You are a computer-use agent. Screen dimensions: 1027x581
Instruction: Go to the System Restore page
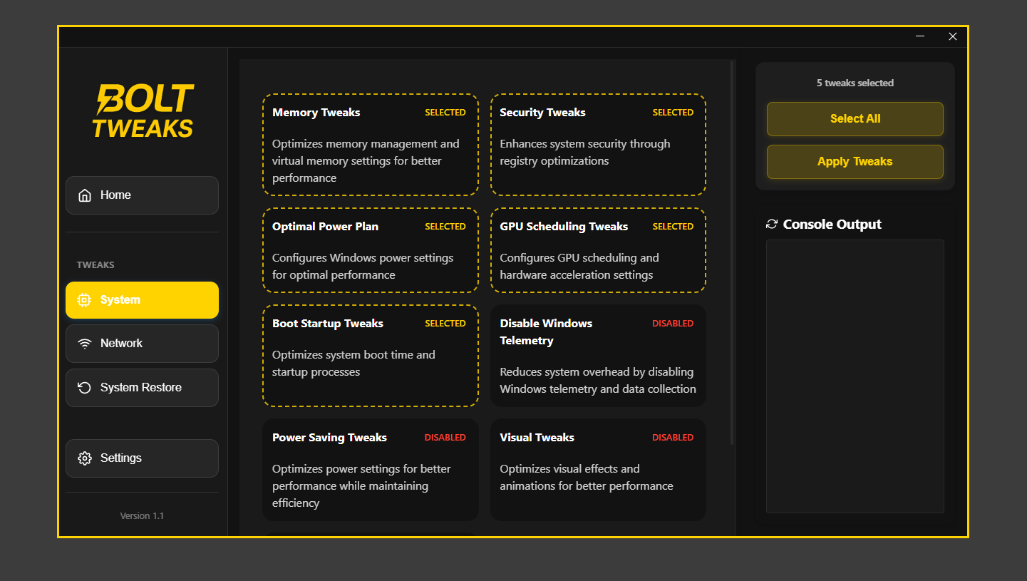[x=142, y=388]
